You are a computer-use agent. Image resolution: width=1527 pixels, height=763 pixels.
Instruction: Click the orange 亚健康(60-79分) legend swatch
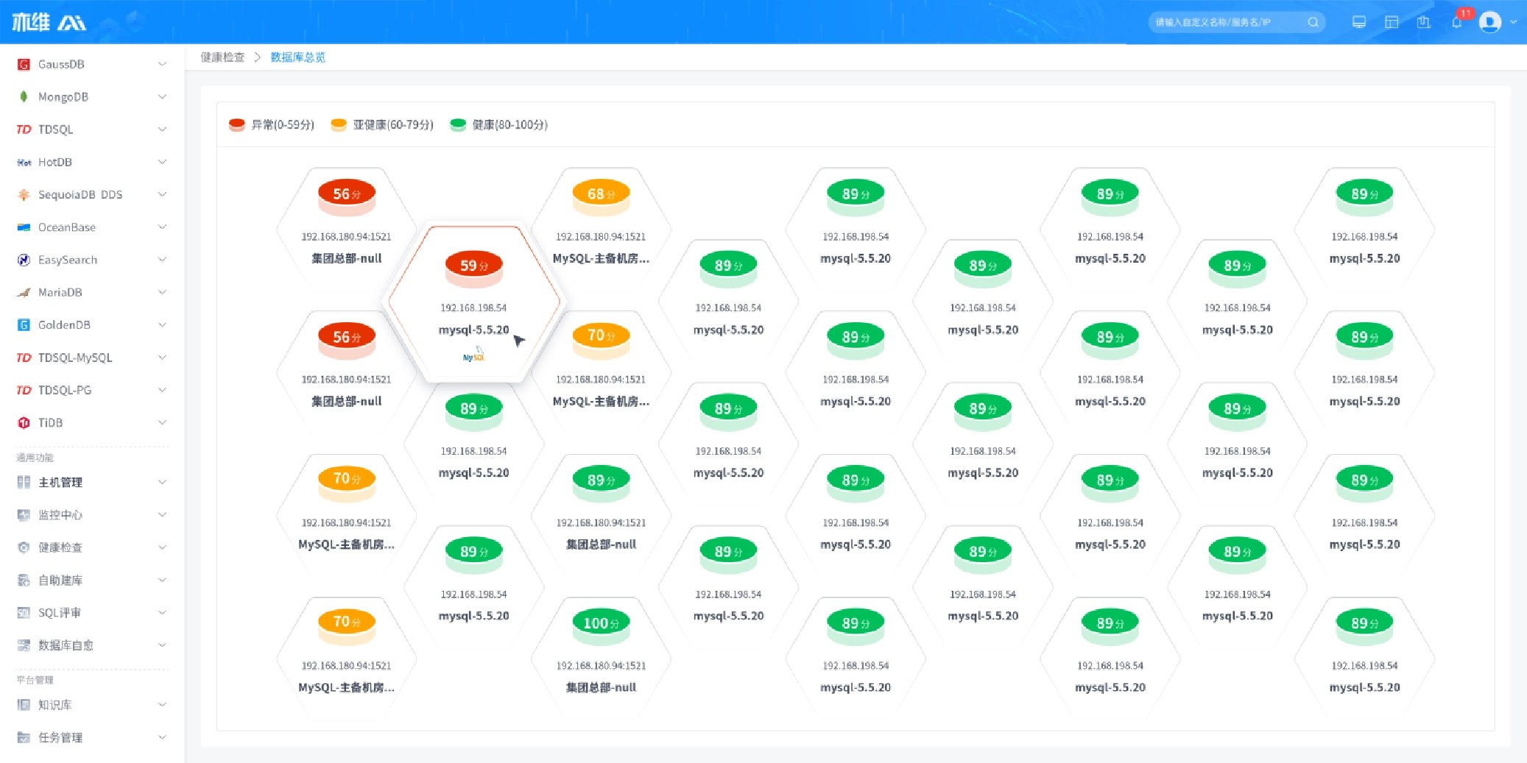pyautogui.click(x=339, y=125)
